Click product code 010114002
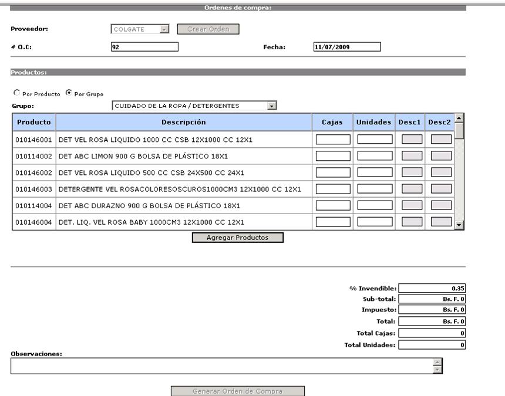The width and height of the screenshot is (505, 396). (x=33, y=156)
